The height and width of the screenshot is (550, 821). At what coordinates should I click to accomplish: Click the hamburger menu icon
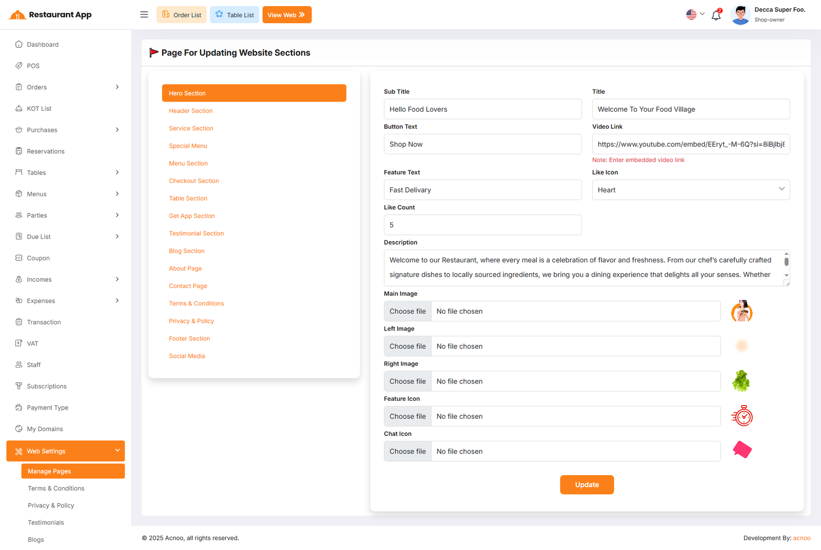[x=144, y=15]
